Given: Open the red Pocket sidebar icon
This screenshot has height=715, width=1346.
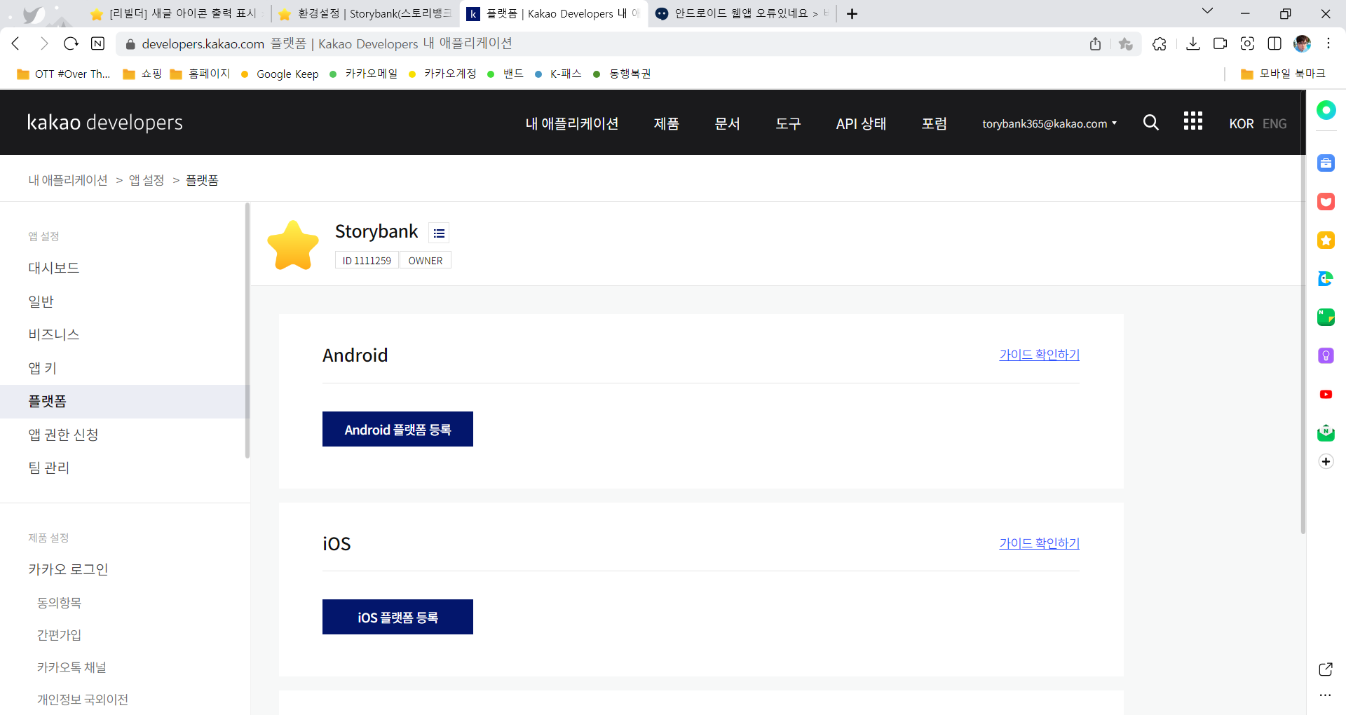Looking at the screenshot, I should click(1326, 202).
